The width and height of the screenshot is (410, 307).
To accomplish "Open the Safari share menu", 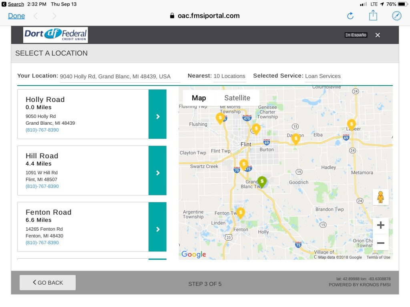I will (373, 16).
